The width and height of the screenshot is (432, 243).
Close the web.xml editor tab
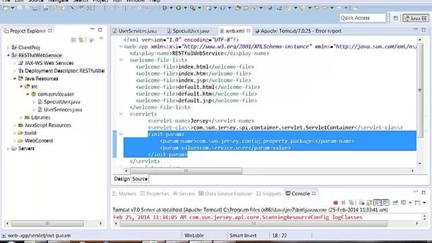tap(248, 31)
